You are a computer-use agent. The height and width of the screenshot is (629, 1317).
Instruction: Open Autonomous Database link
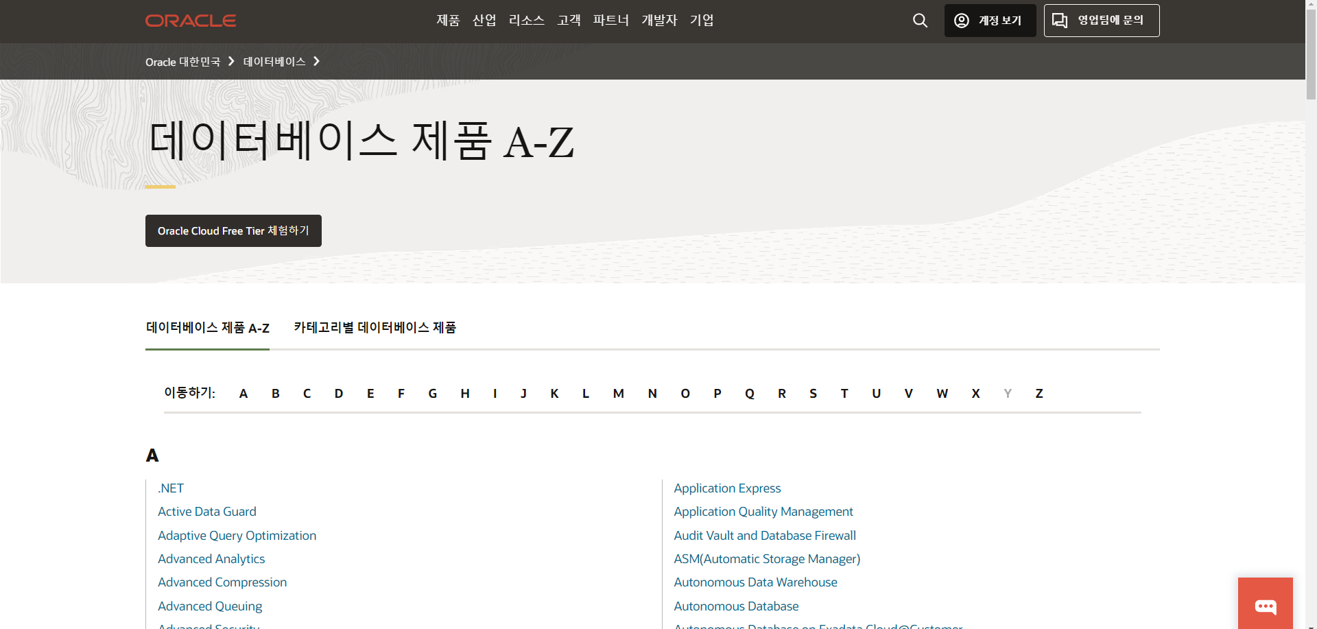pos(736,606)
